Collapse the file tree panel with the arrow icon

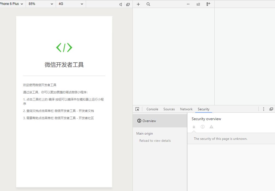coord(208,4)
